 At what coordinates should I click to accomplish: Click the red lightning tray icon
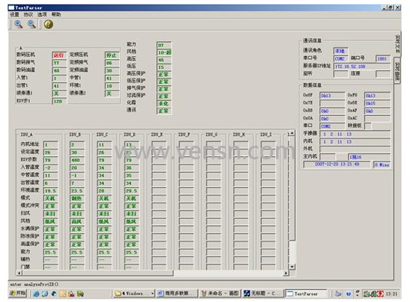380,294
